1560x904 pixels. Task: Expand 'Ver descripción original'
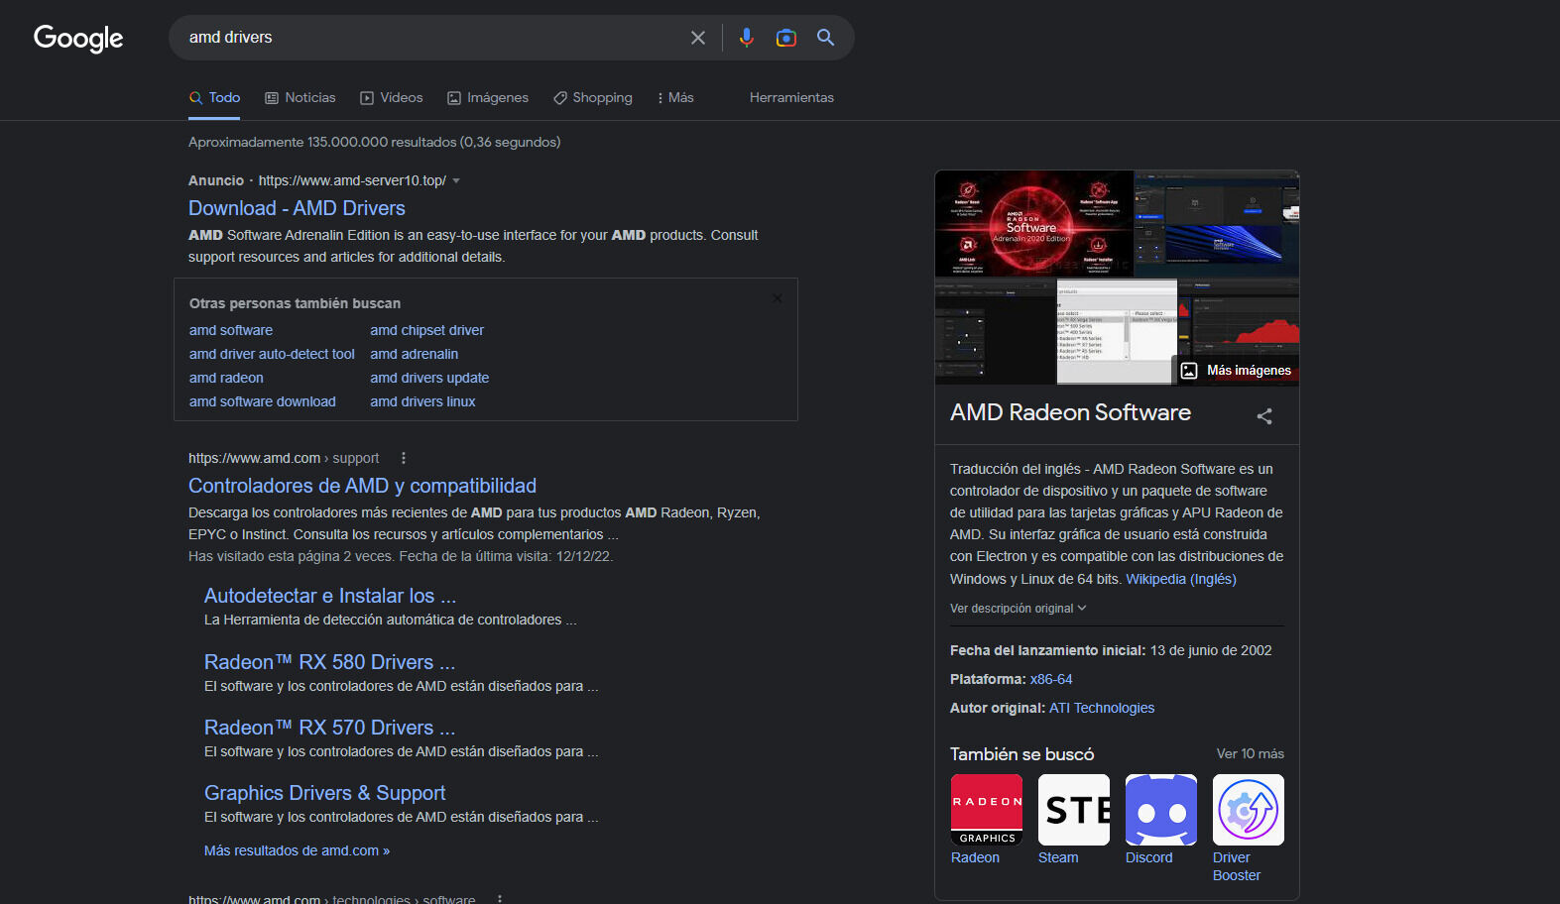click(x=1018, y=609)
